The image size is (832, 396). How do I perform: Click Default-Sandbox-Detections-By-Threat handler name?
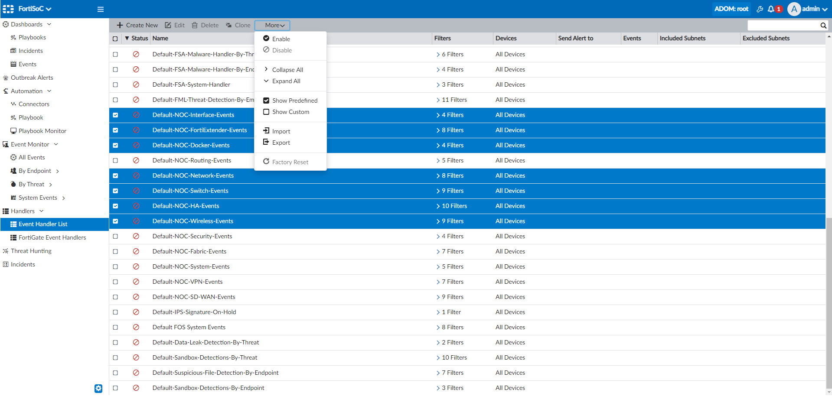[205, 357]
